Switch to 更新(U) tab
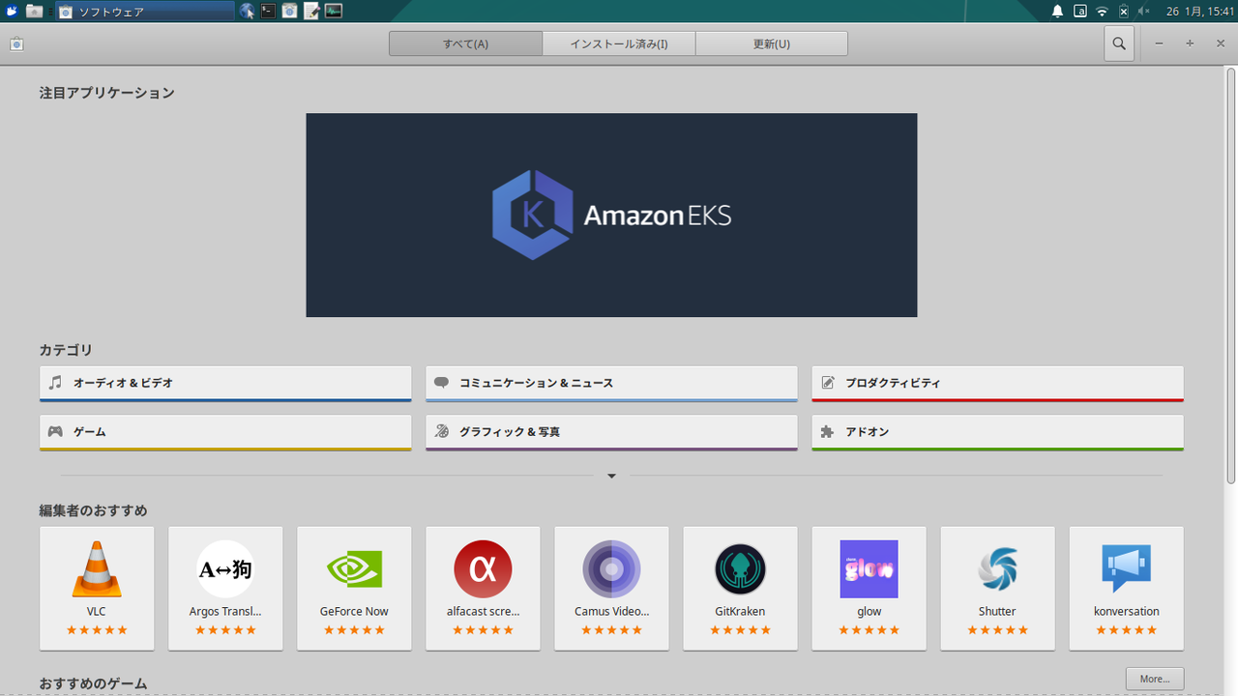This screenshot has width=1238, height=696. point(772,43)
